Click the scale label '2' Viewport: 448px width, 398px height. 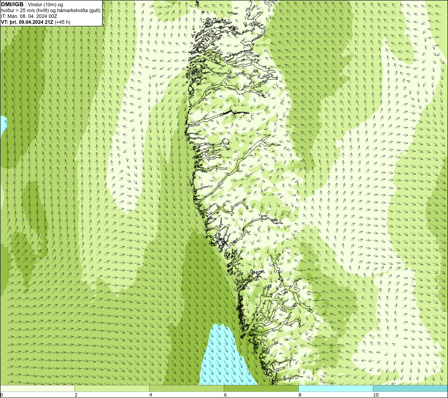coord(76,395)
